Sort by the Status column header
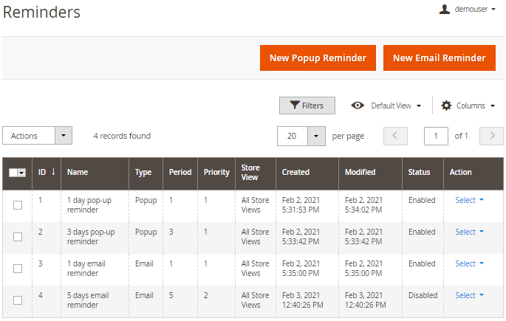 (x=419, y=172)
